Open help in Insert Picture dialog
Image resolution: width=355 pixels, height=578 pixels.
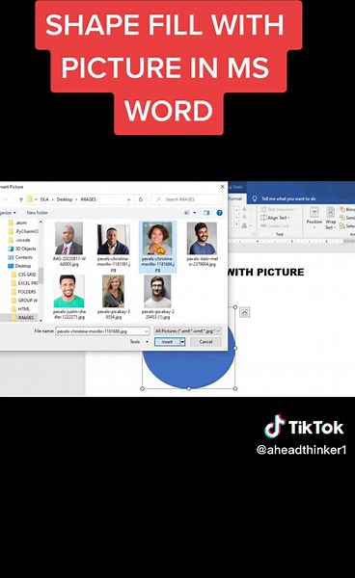[x=220, y=213]
